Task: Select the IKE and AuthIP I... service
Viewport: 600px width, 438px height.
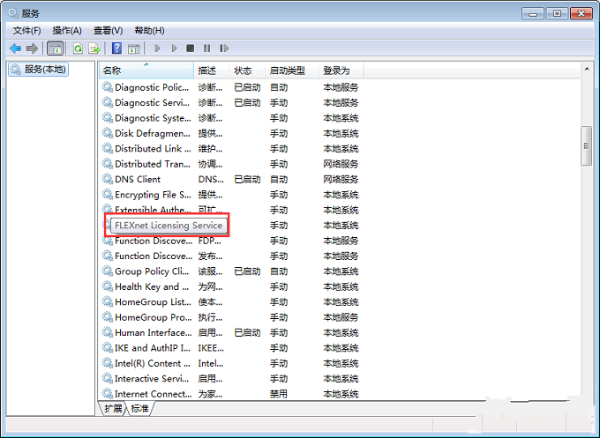Action: point(230,348)
